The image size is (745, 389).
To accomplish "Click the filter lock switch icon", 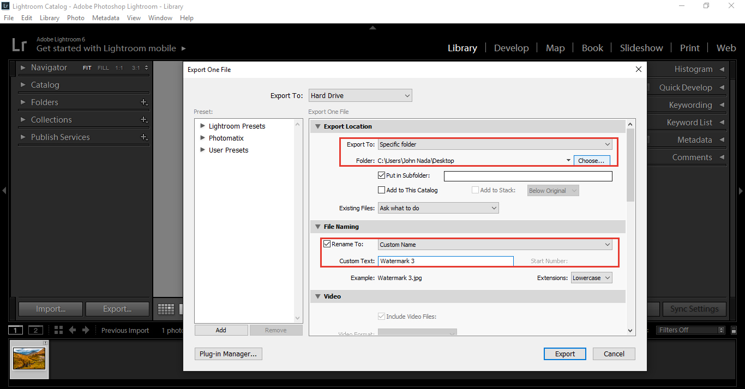I will 734,330.
